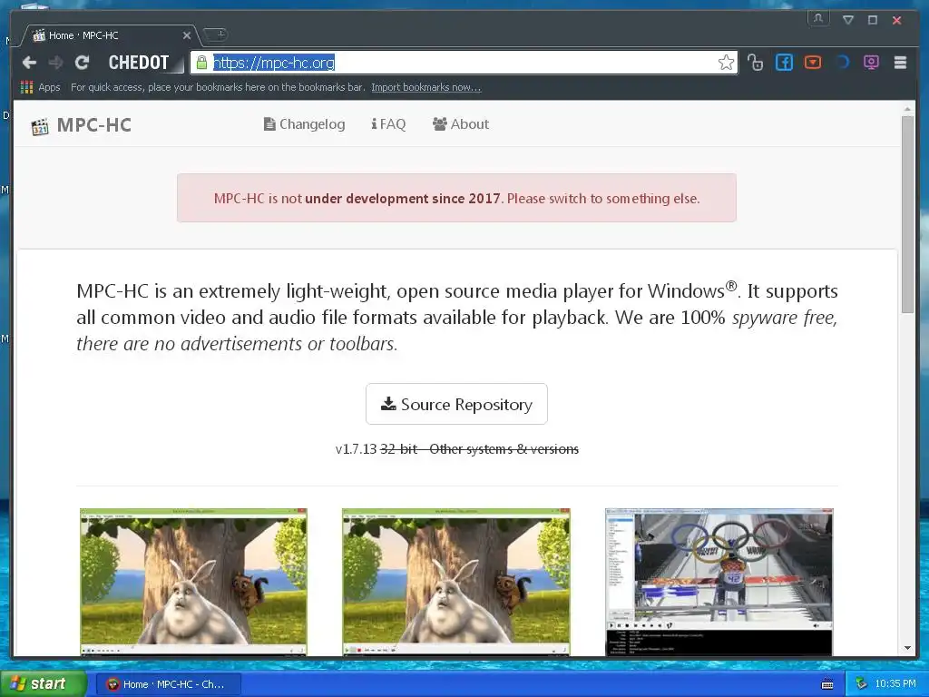The image size is (929, 697).
Task: Go back with the browser back arrow
Action: [x=29, y=63]
